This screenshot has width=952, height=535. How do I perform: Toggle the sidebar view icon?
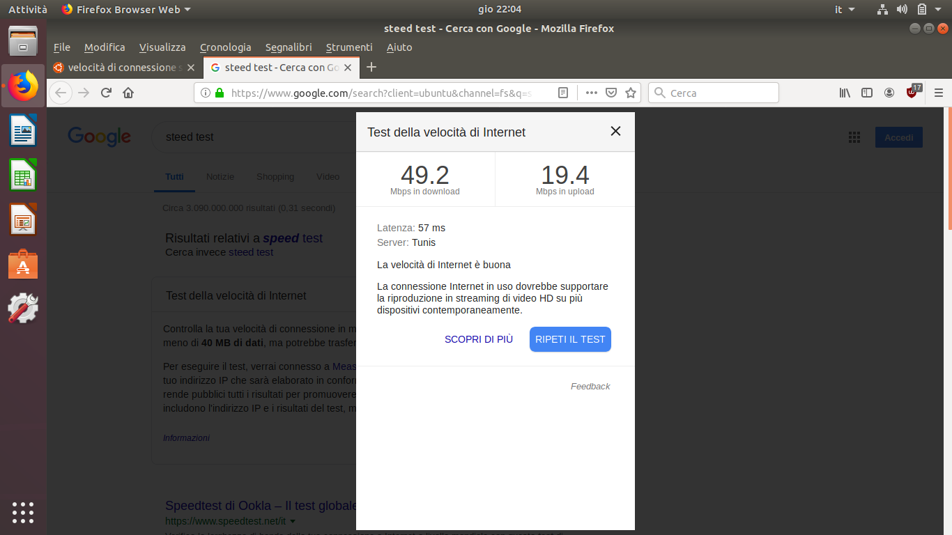coord(867,93)
